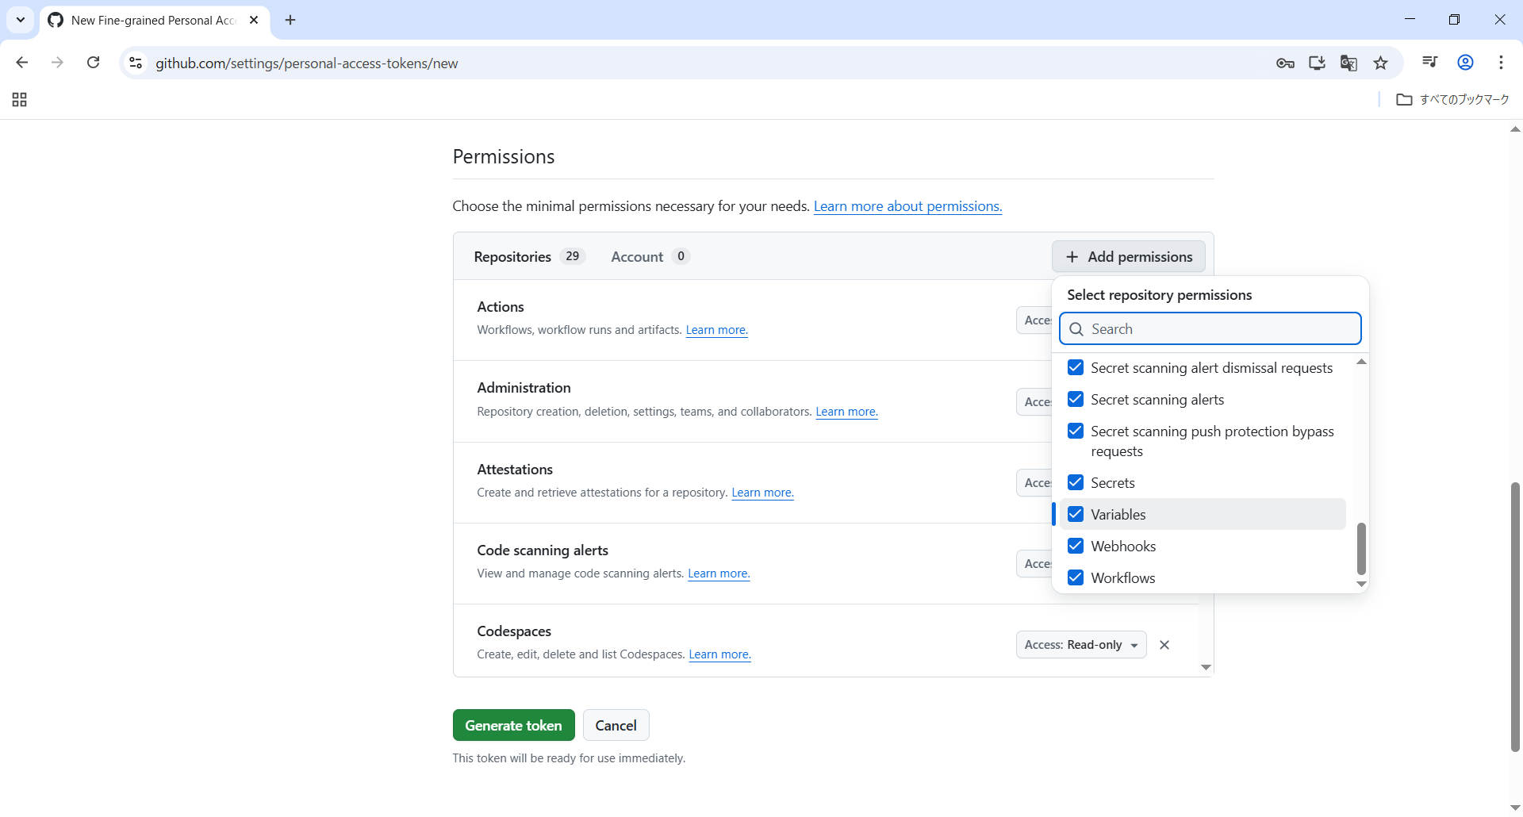
Task: Bookmark this page with star icon
Action: tap(1381, 63)
